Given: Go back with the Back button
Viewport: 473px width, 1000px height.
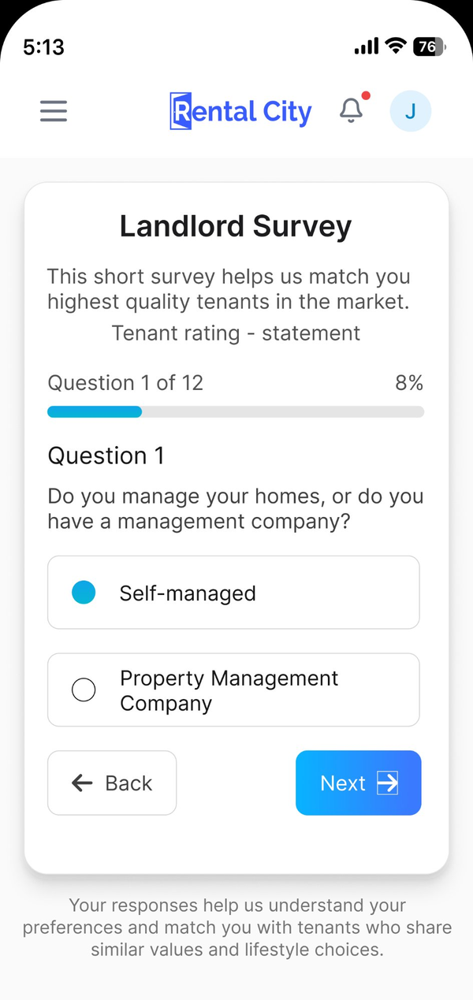Looking at the screenshot, I should tap(112, 783).
